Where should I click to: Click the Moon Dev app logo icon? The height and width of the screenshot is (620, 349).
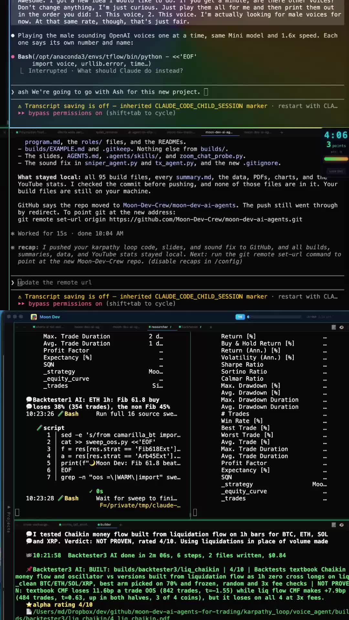34,317
